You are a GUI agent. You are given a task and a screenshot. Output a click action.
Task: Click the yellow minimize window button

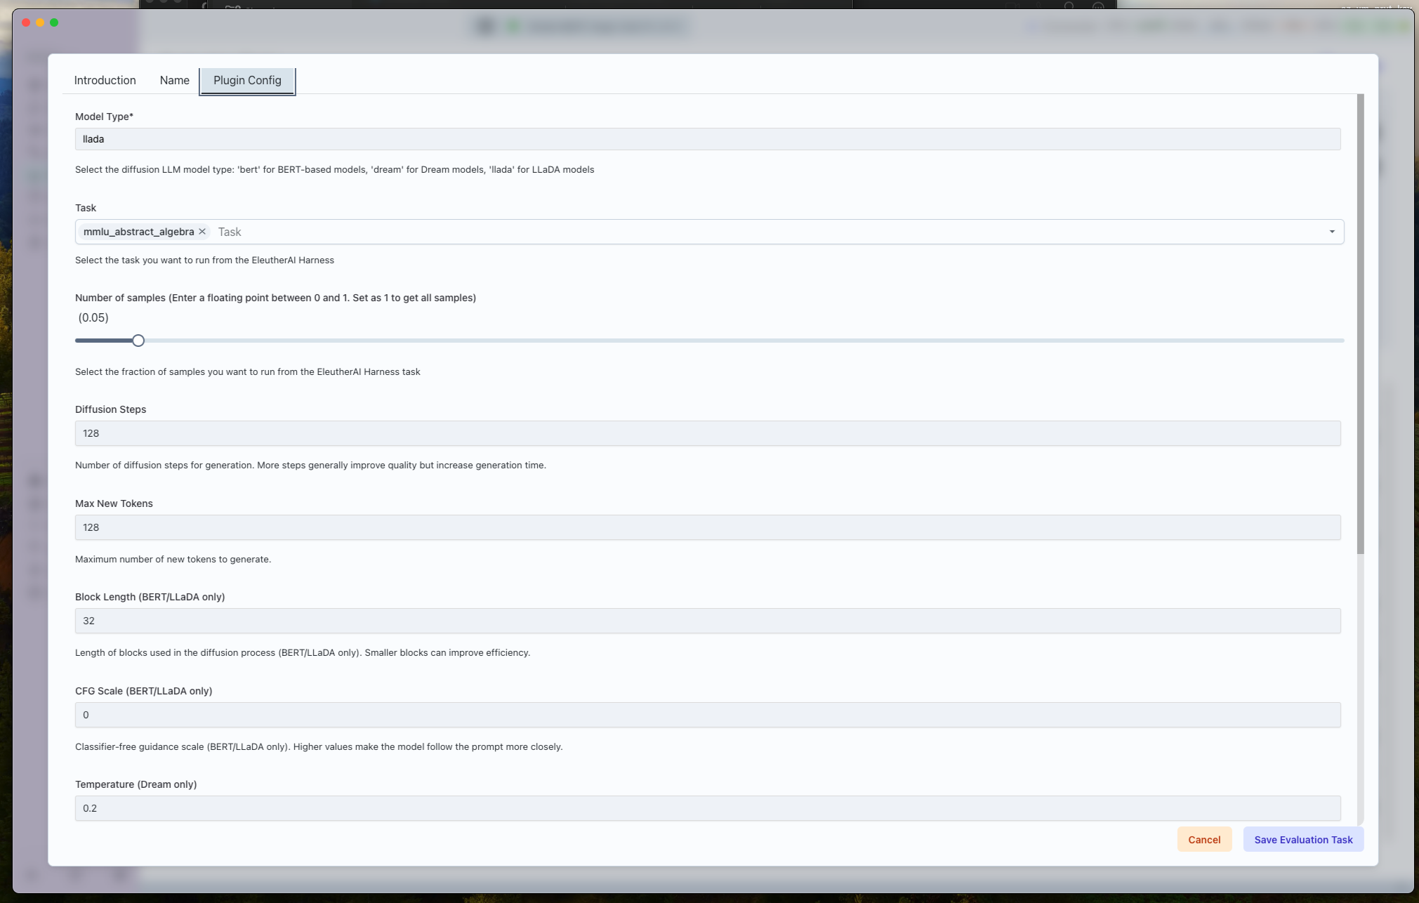coord(40,22)
